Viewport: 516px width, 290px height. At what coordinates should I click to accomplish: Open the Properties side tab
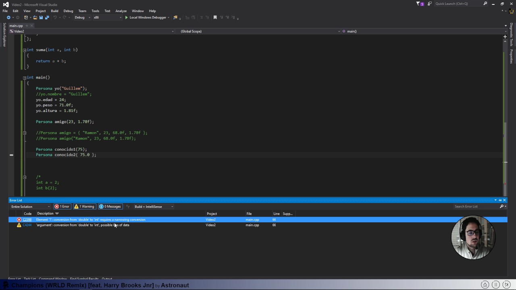[x=511, y=56]
